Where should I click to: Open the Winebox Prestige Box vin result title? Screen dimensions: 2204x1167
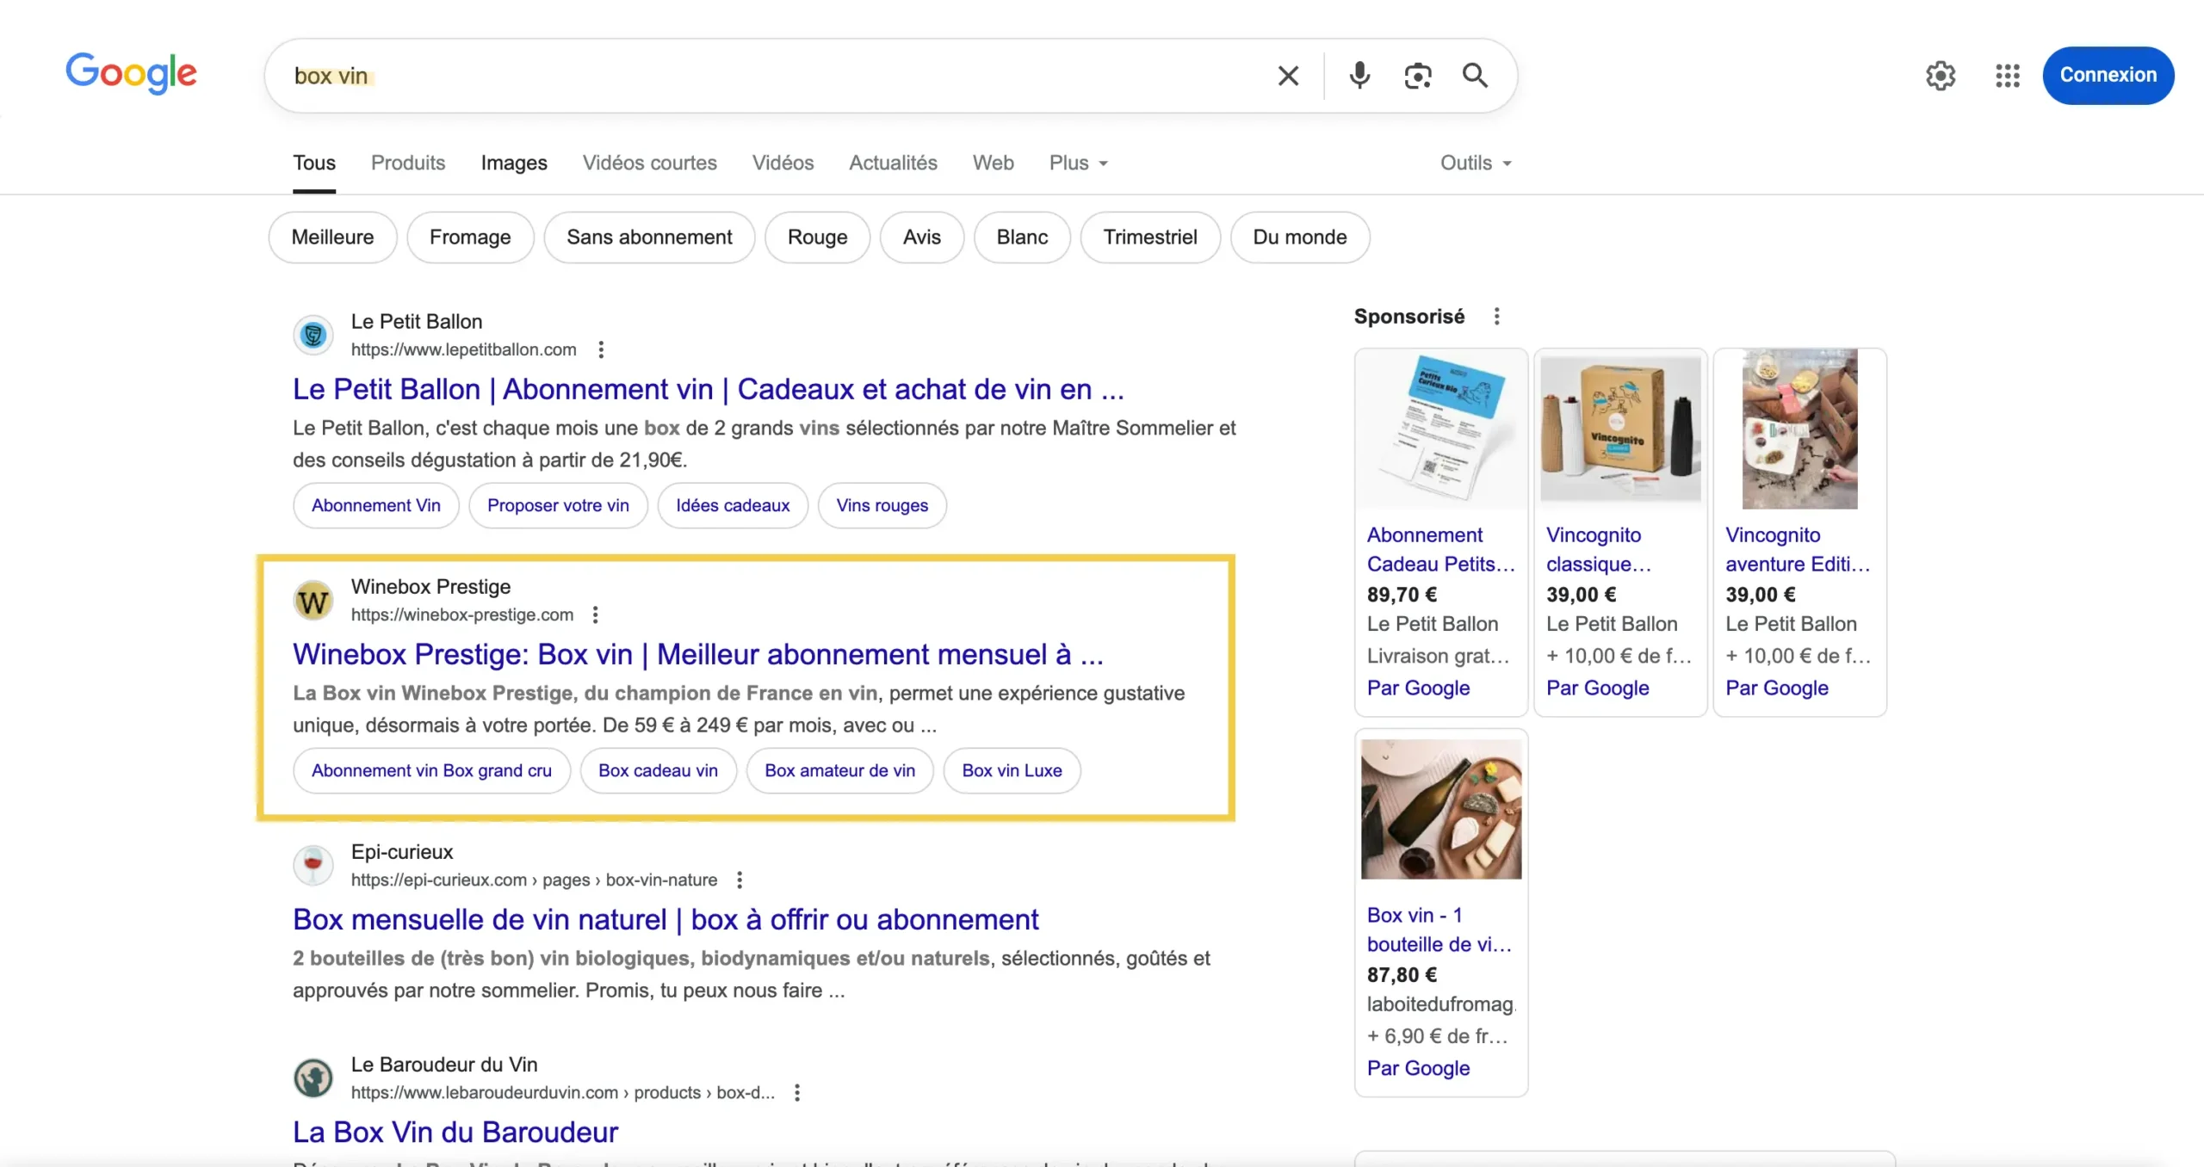coord(697,654)
